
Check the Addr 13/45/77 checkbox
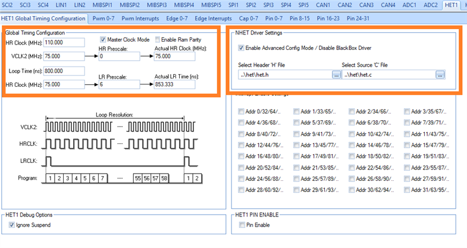point(297,145)
